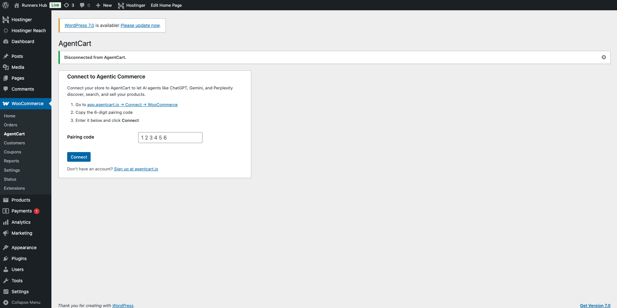The width and height of the screenshot is (617, 308).
Task: Click the home icon beside Runners Hub
Action: pyautogui.click(x=17, y=5)
